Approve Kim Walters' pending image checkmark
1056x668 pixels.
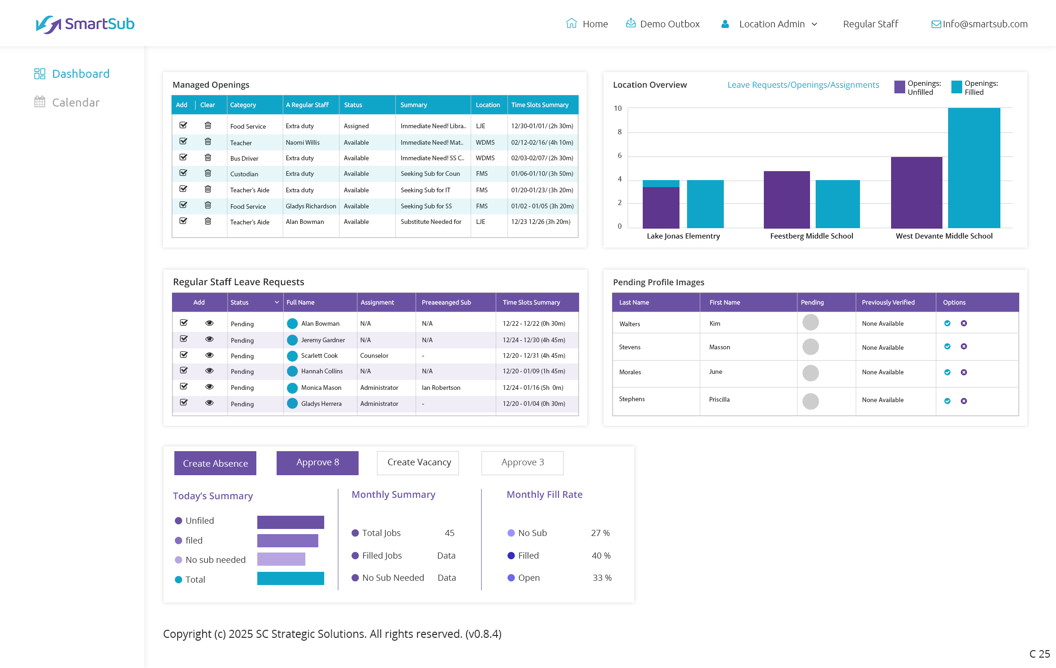coord(947,323)
